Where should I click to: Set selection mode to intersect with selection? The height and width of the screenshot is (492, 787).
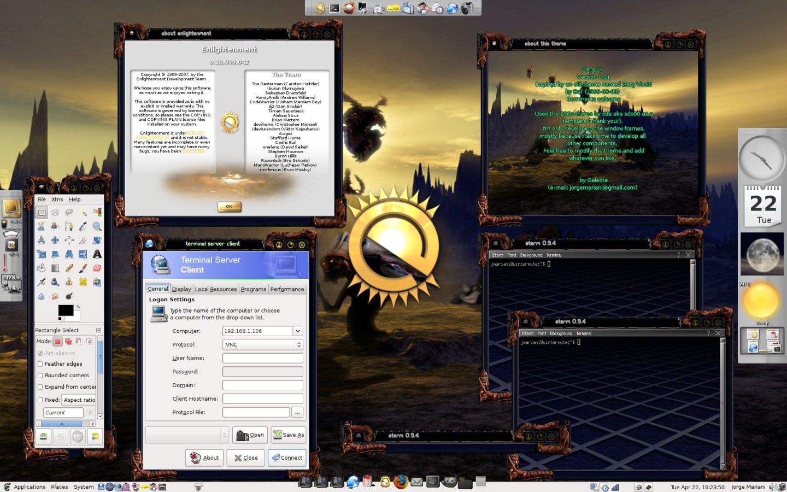(x=89, y=341)
